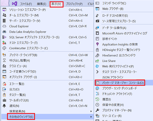Click the パッケージ マネージャー コンソール icon
153x121 pixels.
click(97, 83)
